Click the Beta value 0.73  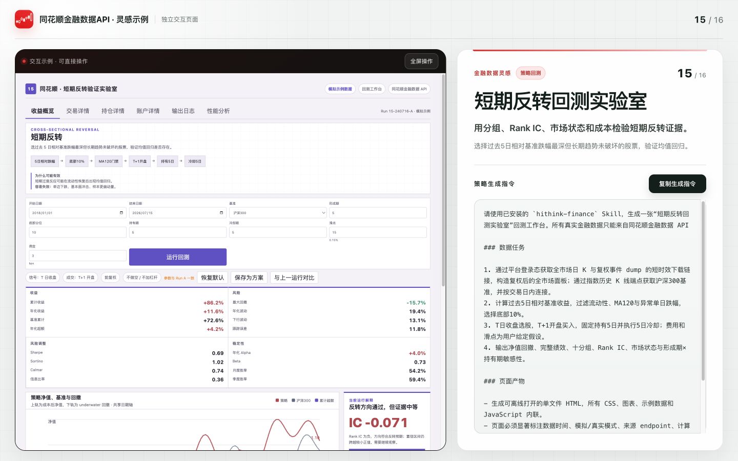coord(420,362)
